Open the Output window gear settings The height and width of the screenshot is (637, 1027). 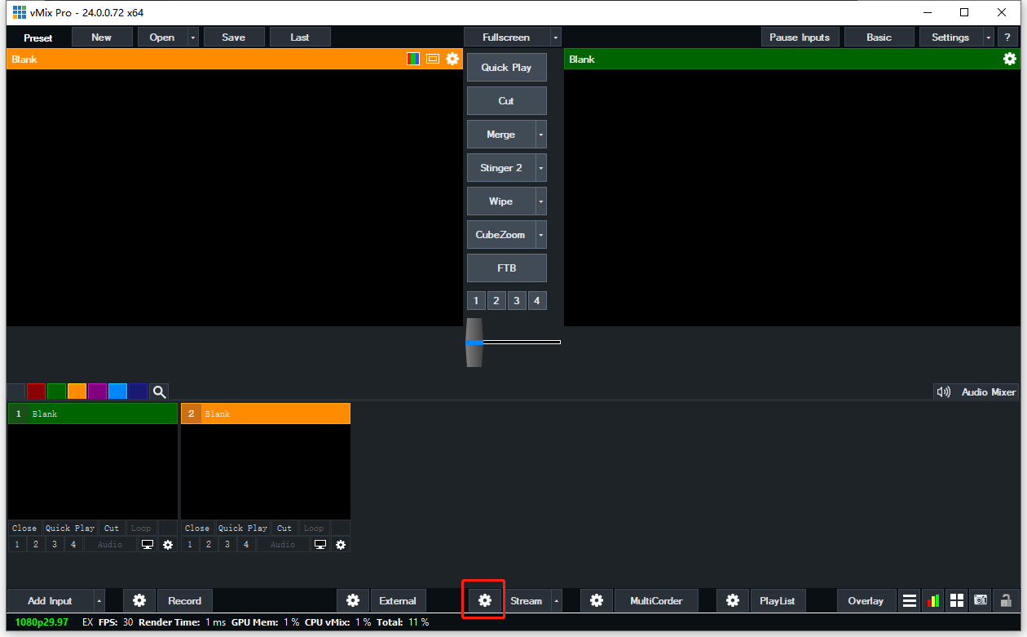tap(1010, 59)
